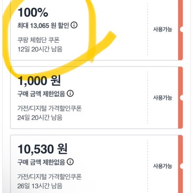Click 사용가능 on the 100% coupon

click(x=162, y=29)
